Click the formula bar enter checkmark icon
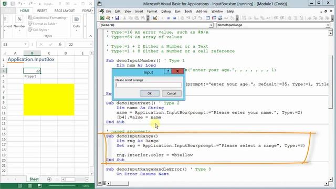This screenshot has height=189, width=336. (x=50, y=44)
